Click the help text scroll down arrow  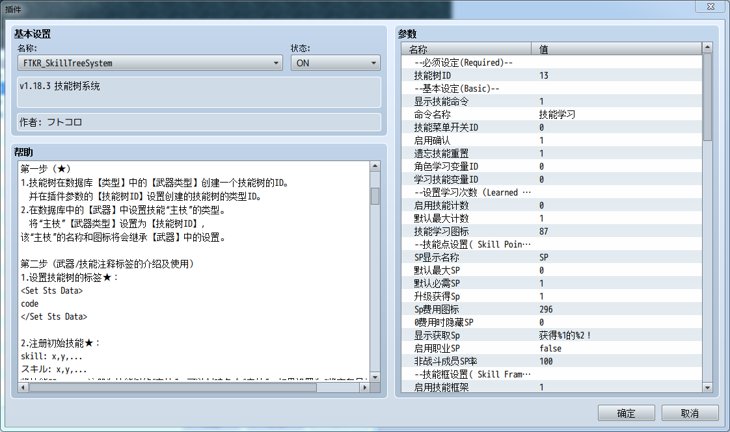(375, 377)
